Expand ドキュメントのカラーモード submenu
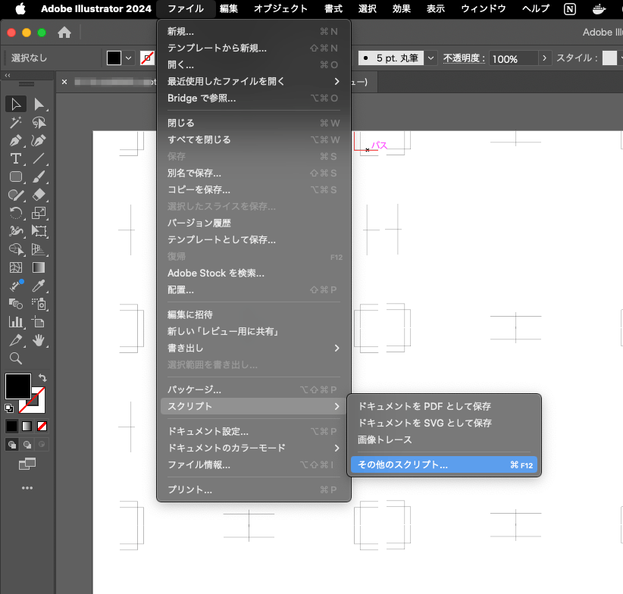 point(253,448)
